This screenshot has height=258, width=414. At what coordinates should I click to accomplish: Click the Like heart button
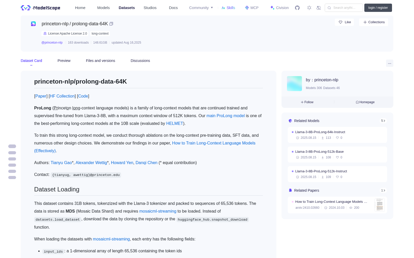click(x=345, y=22)
